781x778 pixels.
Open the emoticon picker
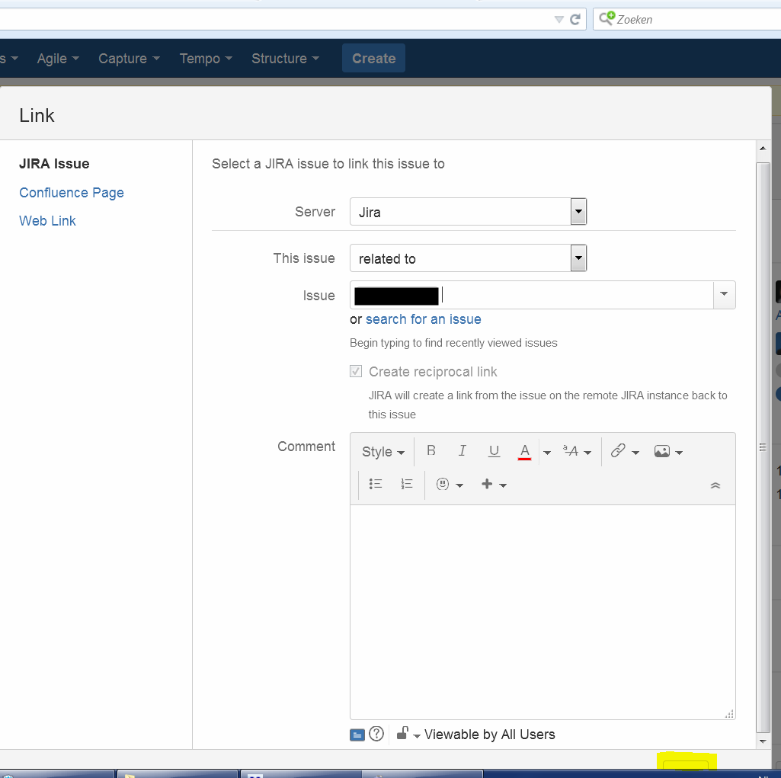pos(450,484)
